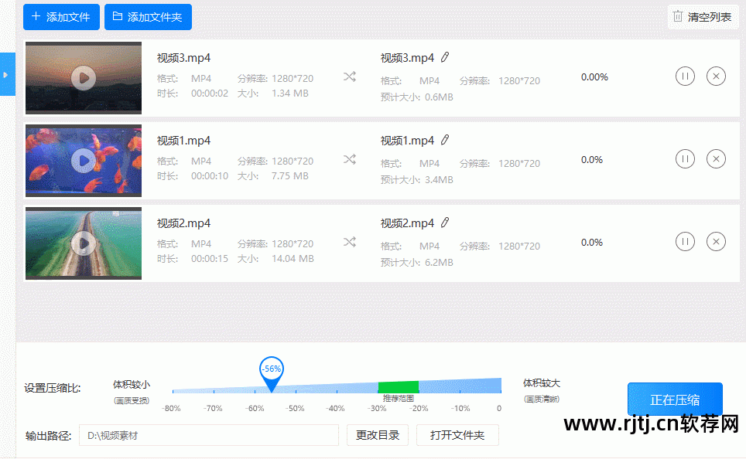Click the convert arrows icon for 视频3.mp4
Viewport: 746px width, 459px height.
pyautogui.click(x=350, y=76)
